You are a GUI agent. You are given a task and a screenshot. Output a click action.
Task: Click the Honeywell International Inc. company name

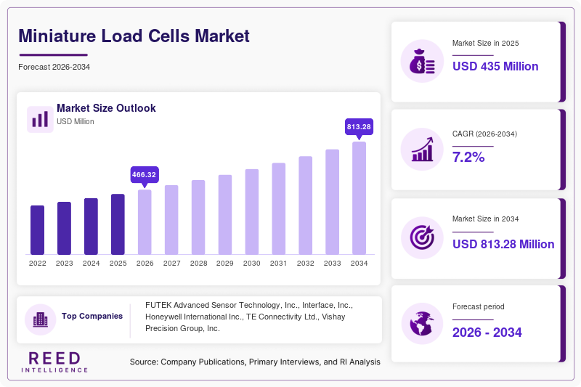(194, 317)
